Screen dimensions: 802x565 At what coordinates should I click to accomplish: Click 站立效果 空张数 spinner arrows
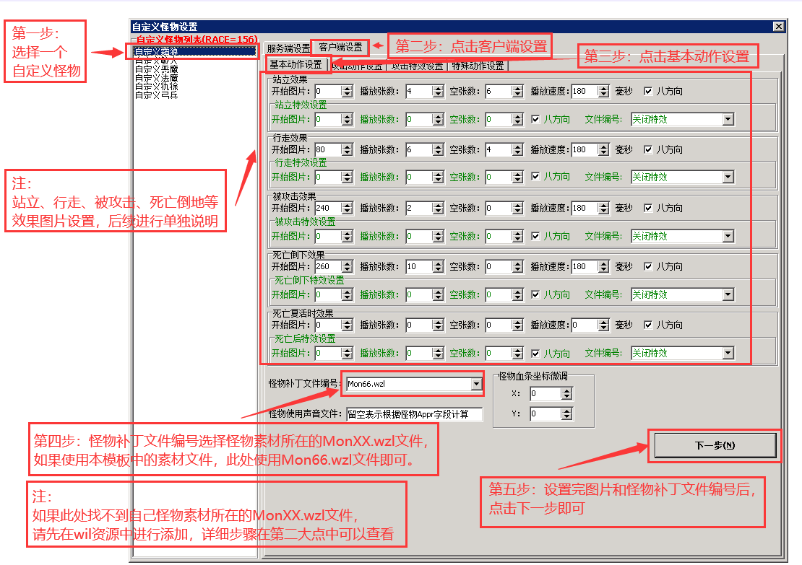click(517, 91)
